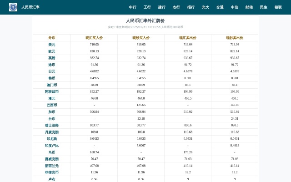Open the 交通 bank rates

click(220, 7)
